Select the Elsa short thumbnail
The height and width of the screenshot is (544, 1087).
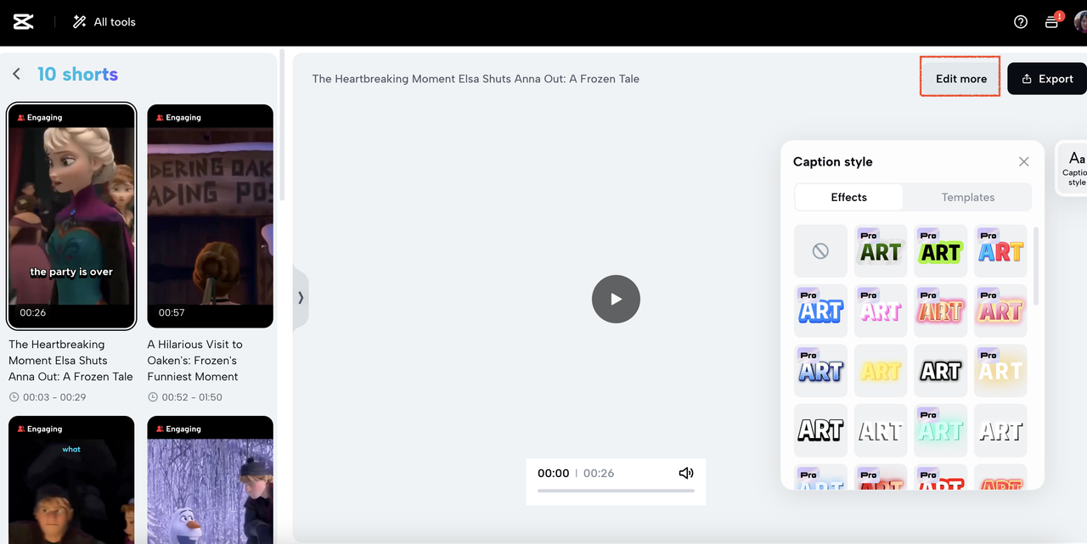coord(71,216)
